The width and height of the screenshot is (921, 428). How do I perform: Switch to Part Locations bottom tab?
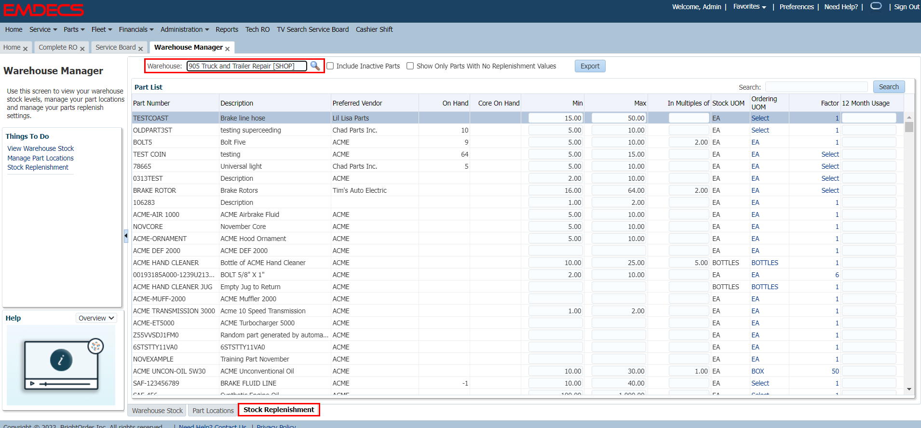[213, 411]
